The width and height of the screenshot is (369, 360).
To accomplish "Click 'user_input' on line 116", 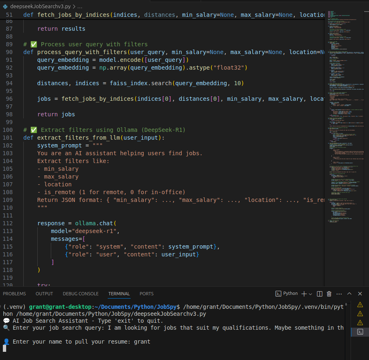I will tap(179, 254).
